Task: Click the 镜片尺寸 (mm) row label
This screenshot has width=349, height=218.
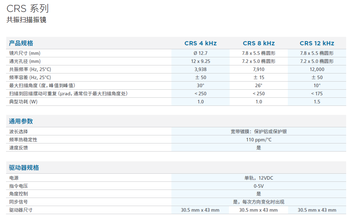Action: tap(25, 53)
